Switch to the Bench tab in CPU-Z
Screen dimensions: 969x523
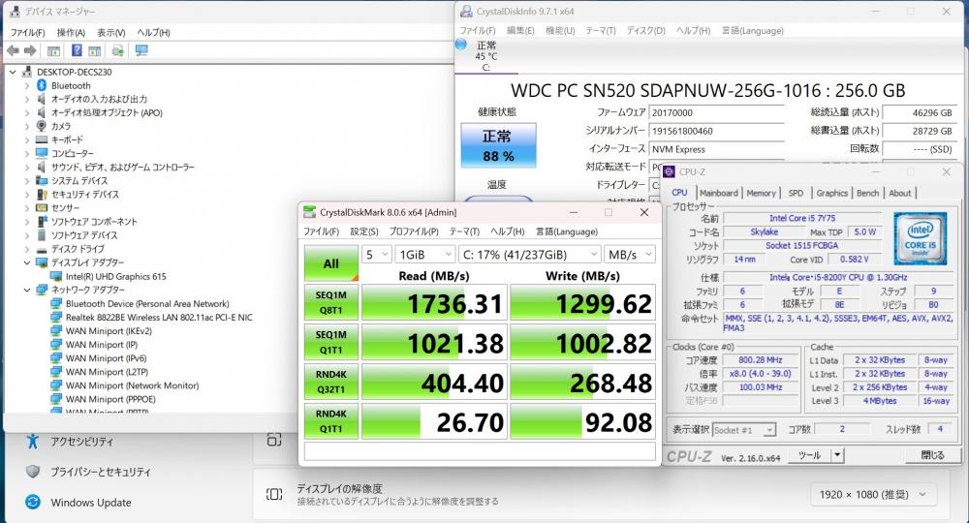point(867,193)
